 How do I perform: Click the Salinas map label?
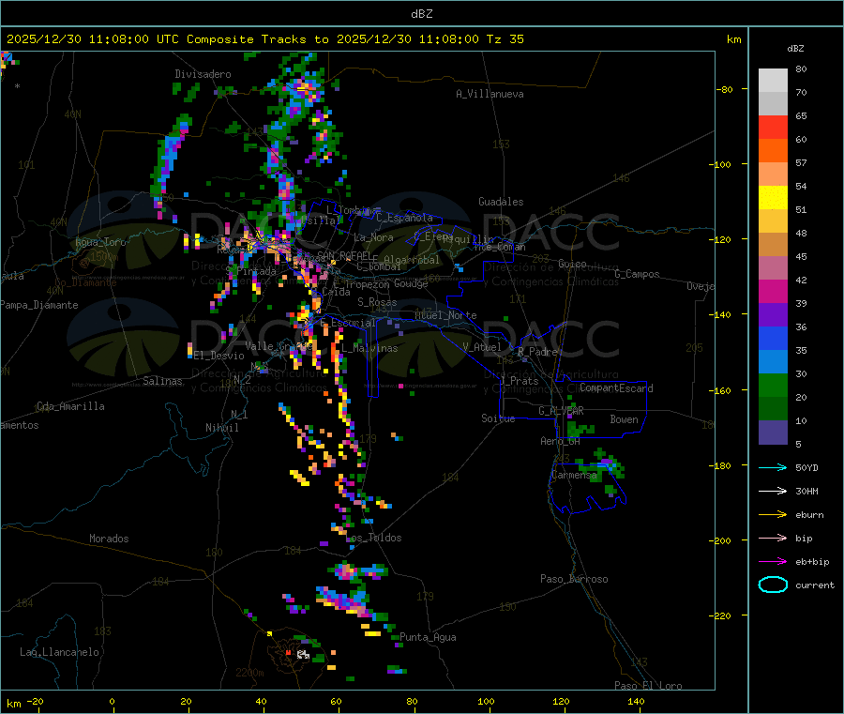coord(162,381)
